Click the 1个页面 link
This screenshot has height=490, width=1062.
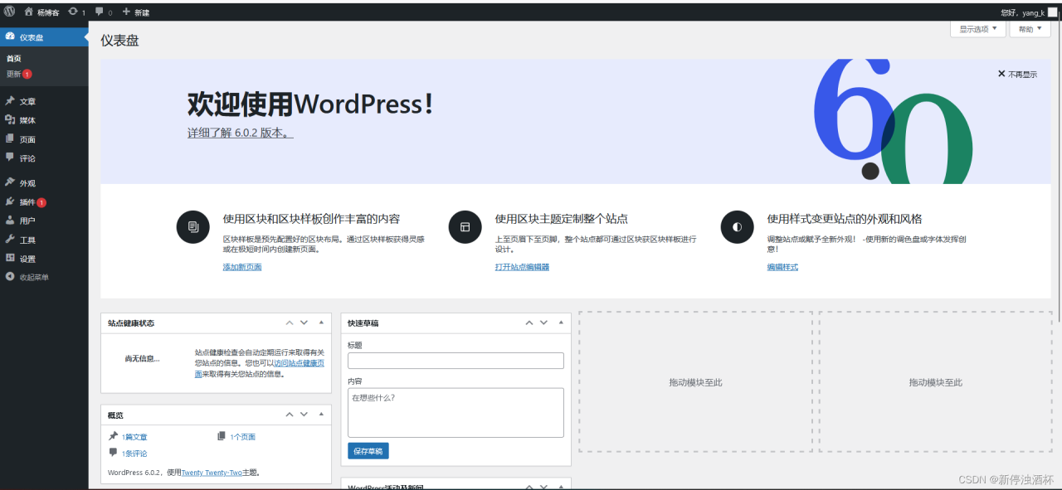[242, 436]
